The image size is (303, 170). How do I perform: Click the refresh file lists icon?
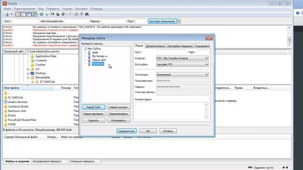pos(41,14)
